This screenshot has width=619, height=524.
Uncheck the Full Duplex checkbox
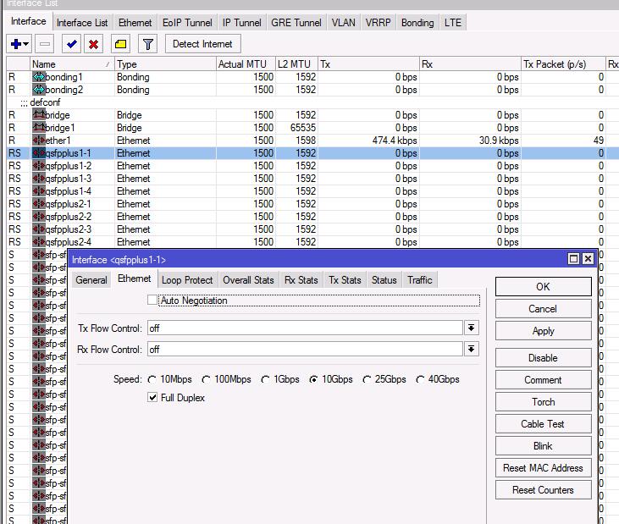pyautogui.click(x=152, y=398)
